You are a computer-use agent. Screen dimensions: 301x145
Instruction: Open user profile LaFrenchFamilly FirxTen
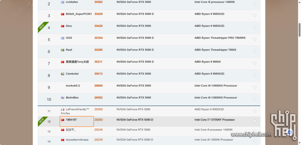tap(75, 111)
